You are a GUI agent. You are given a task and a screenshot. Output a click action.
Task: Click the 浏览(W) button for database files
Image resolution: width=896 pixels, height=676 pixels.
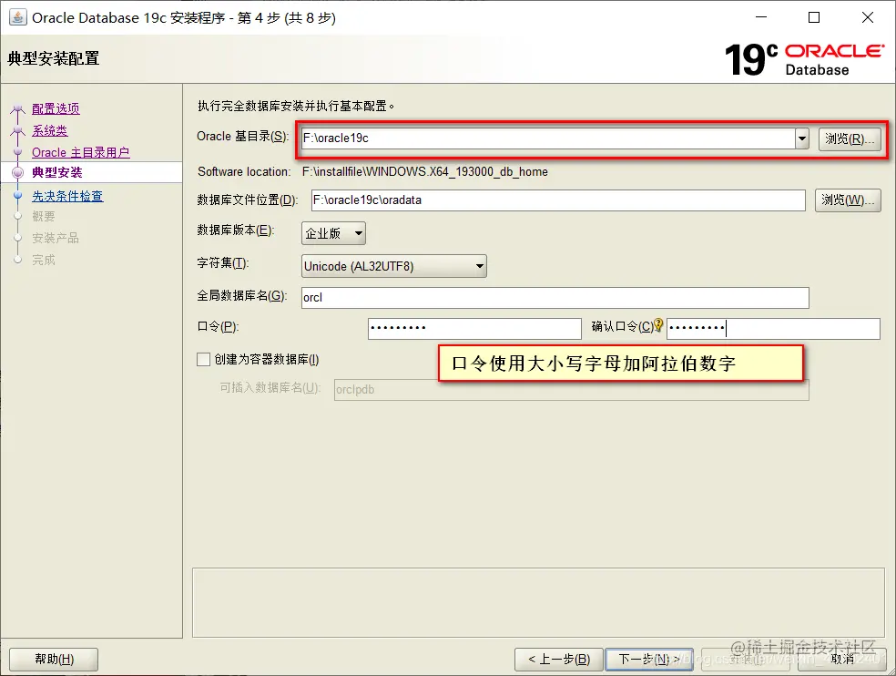[x=848, y=200]
